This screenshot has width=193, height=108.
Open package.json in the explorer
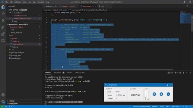click(x=16, y=55)
